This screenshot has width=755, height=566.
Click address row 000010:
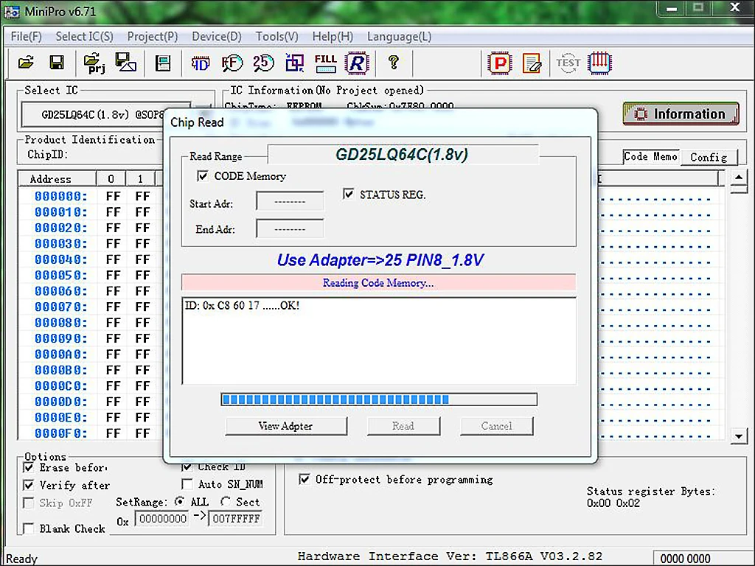coord(61,212)
